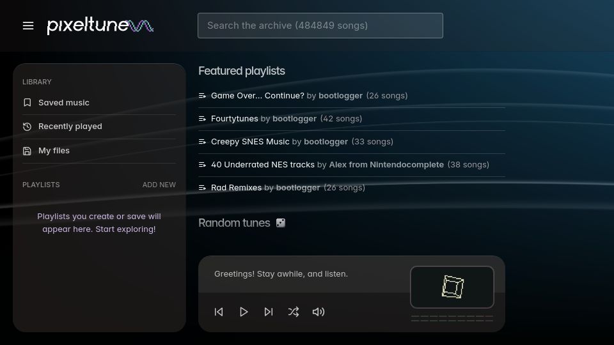The width and height of the screenshot is (614, 345).
Task: Click the Featured playlists heading
Action: click(242, 71)
